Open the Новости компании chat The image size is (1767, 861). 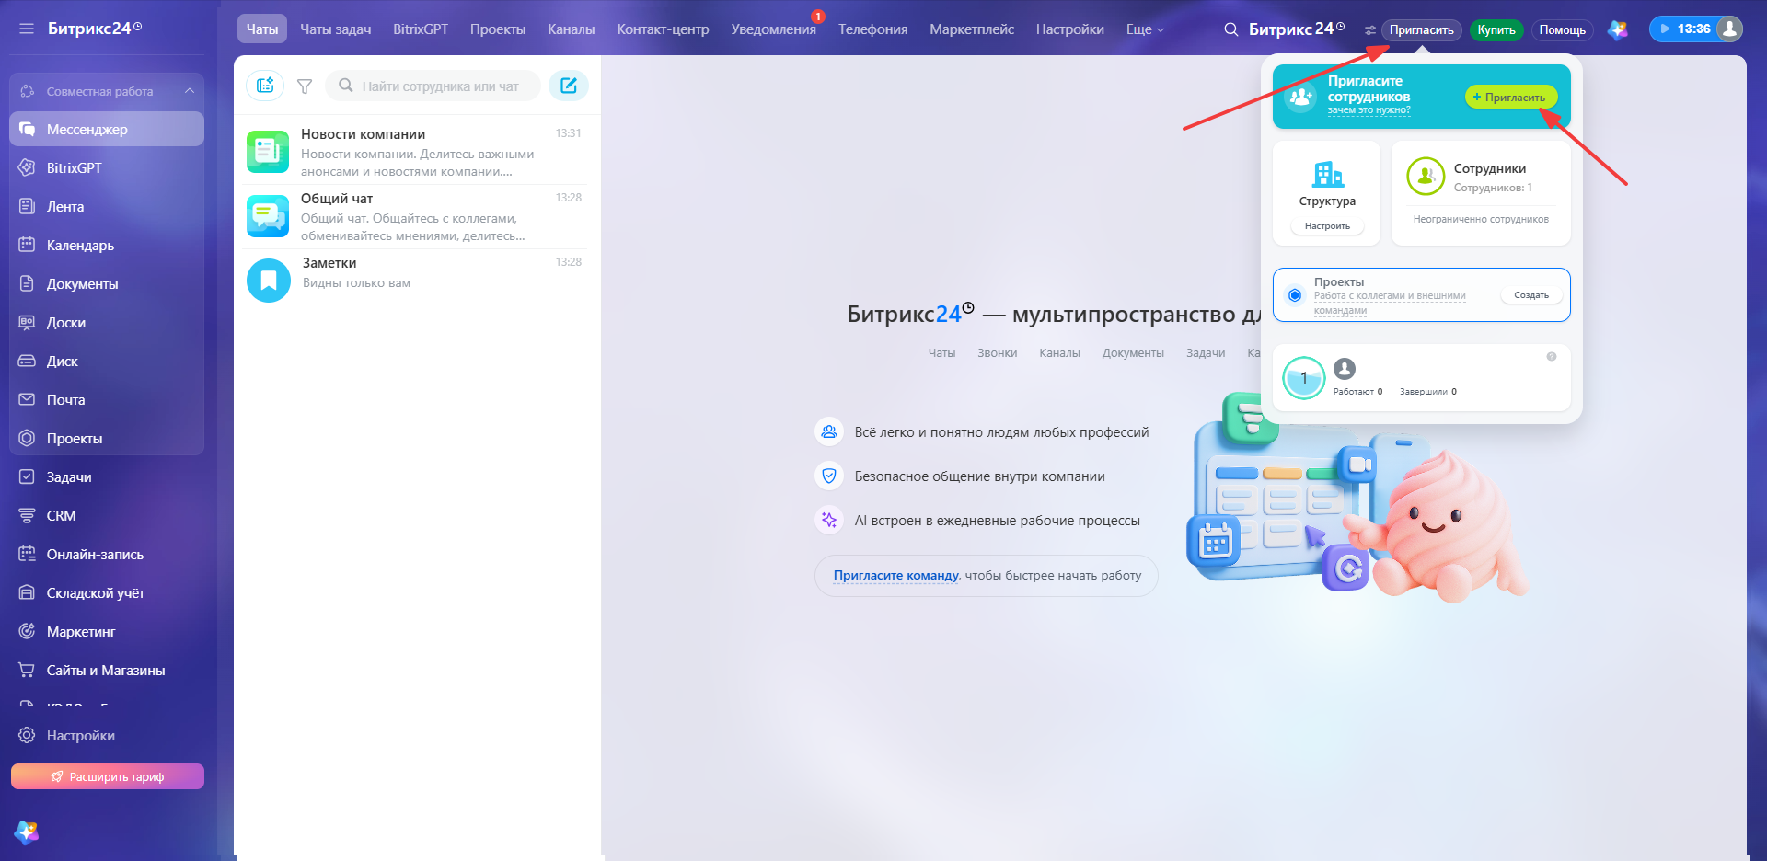(x=416, y=153)
